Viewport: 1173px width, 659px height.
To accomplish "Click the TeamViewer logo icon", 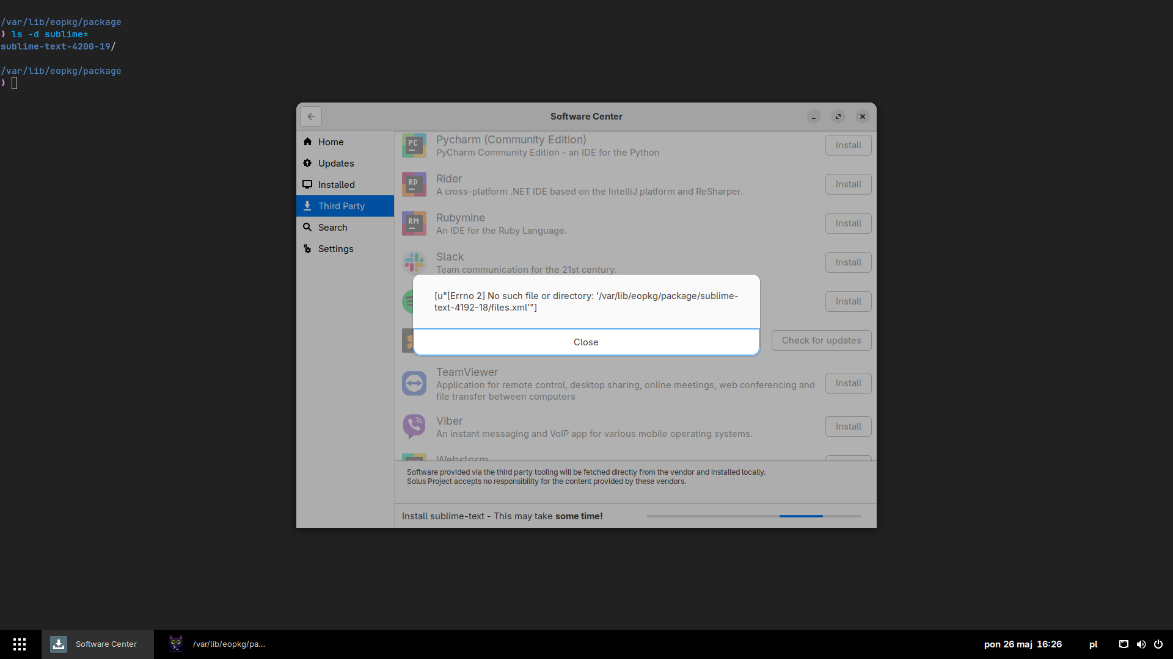I will point(414,383).
